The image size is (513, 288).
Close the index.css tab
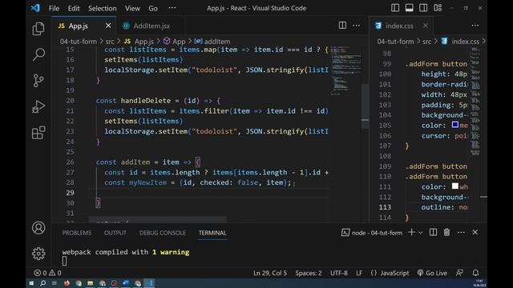pos(426,26)
